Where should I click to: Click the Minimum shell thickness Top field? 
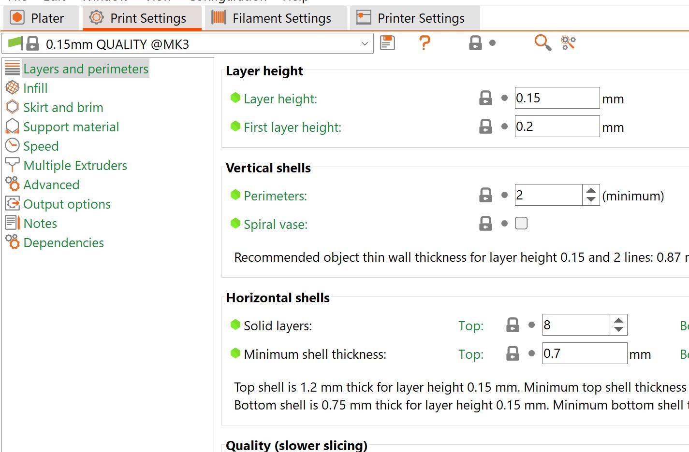pos(584,354)
